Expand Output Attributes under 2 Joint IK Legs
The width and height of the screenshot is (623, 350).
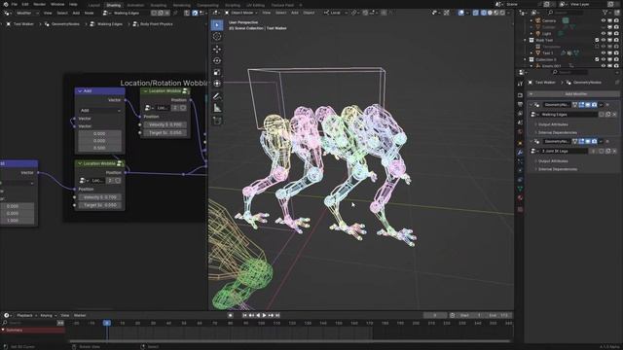(x=553, y=161)
